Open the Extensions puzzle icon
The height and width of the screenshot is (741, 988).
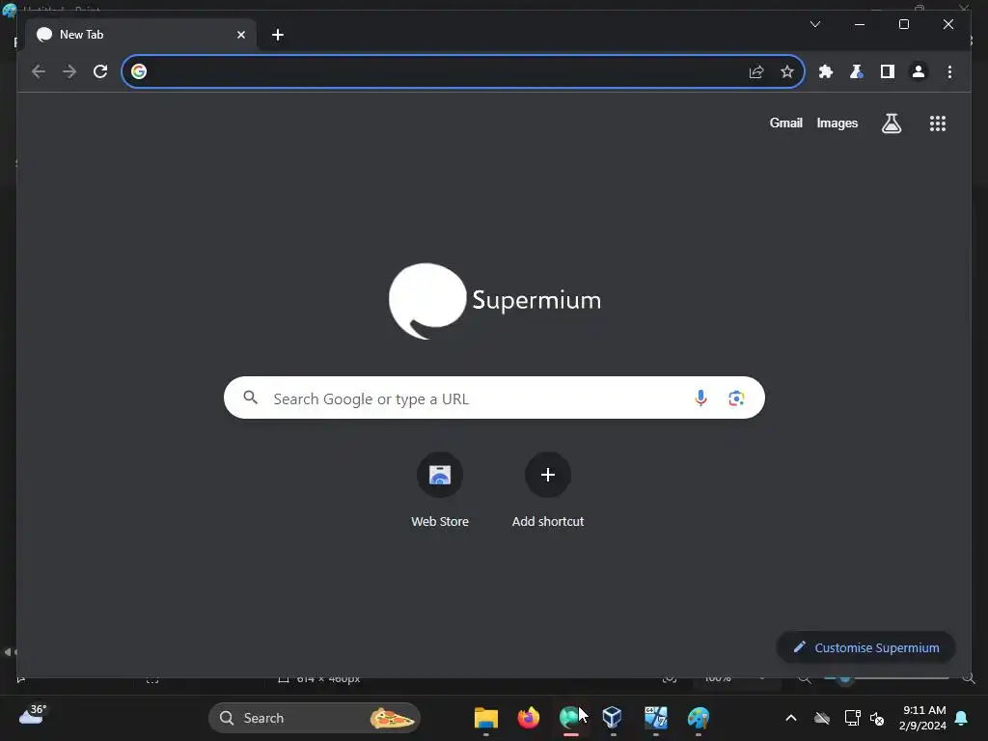(826, 71)
